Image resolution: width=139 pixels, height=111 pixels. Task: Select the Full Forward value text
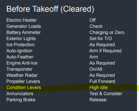102,81
